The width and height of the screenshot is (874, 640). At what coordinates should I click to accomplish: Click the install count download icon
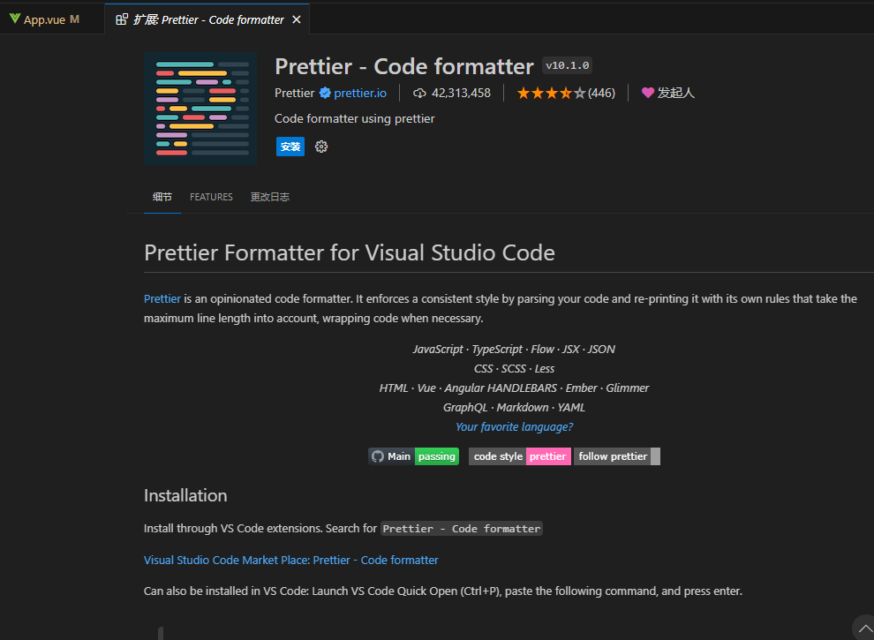pyautogui.click(x=419, y=93)
